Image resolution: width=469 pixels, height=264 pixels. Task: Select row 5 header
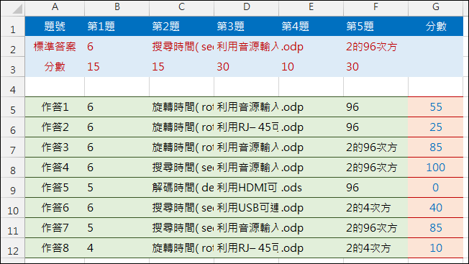tap(13, 107)
